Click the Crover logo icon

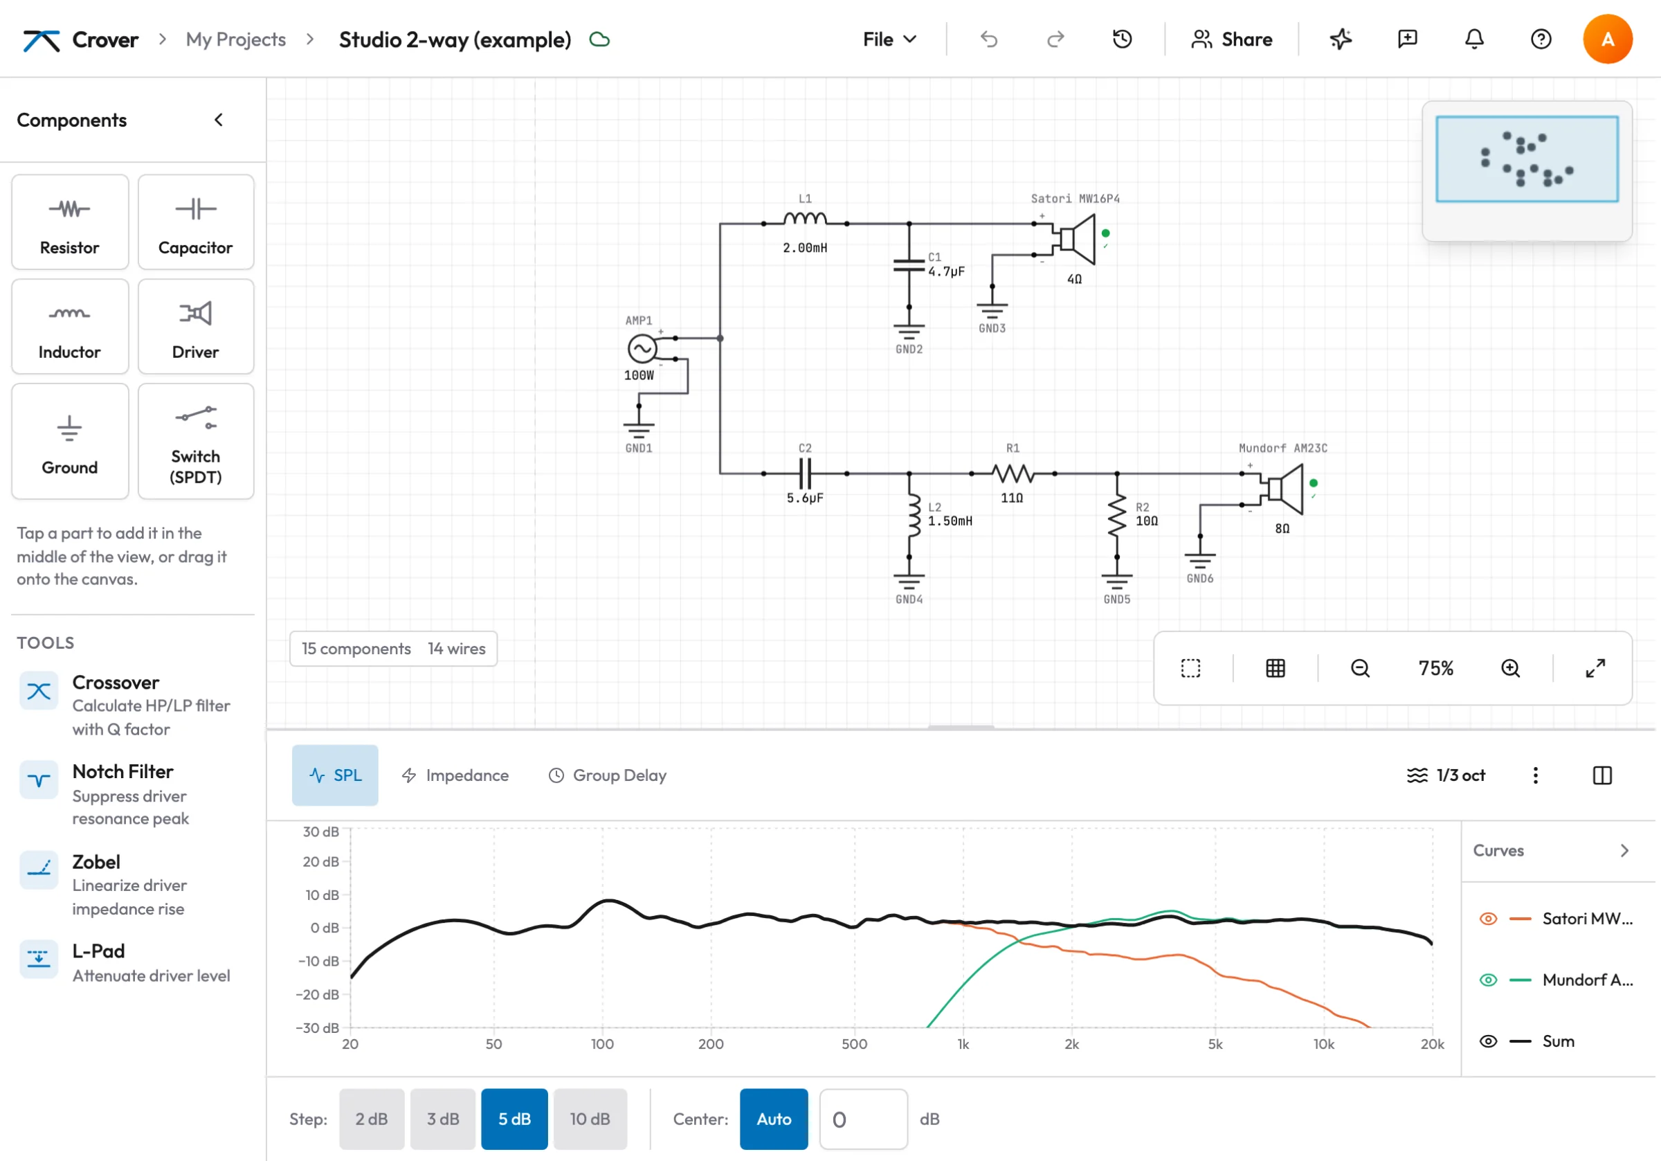pos(42,40)
